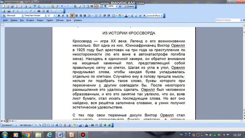The image size is (245, 138).
Task: Grow font size icon
Action: coord(132,16)
